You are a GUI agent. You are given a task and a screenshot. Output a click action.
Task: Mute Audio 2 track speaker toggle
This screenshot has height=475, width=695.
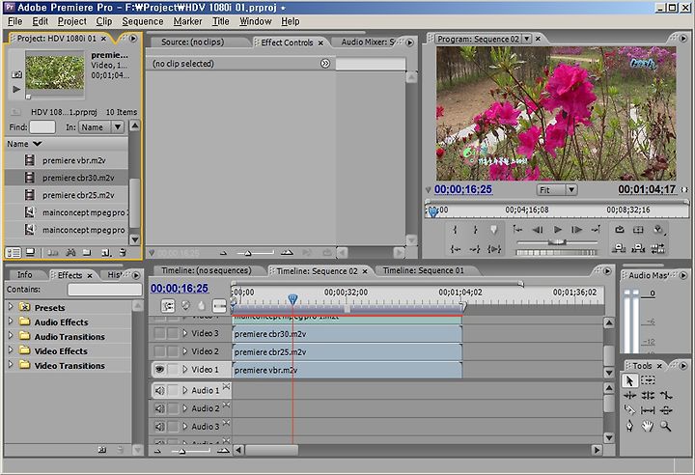click(159, 408)
